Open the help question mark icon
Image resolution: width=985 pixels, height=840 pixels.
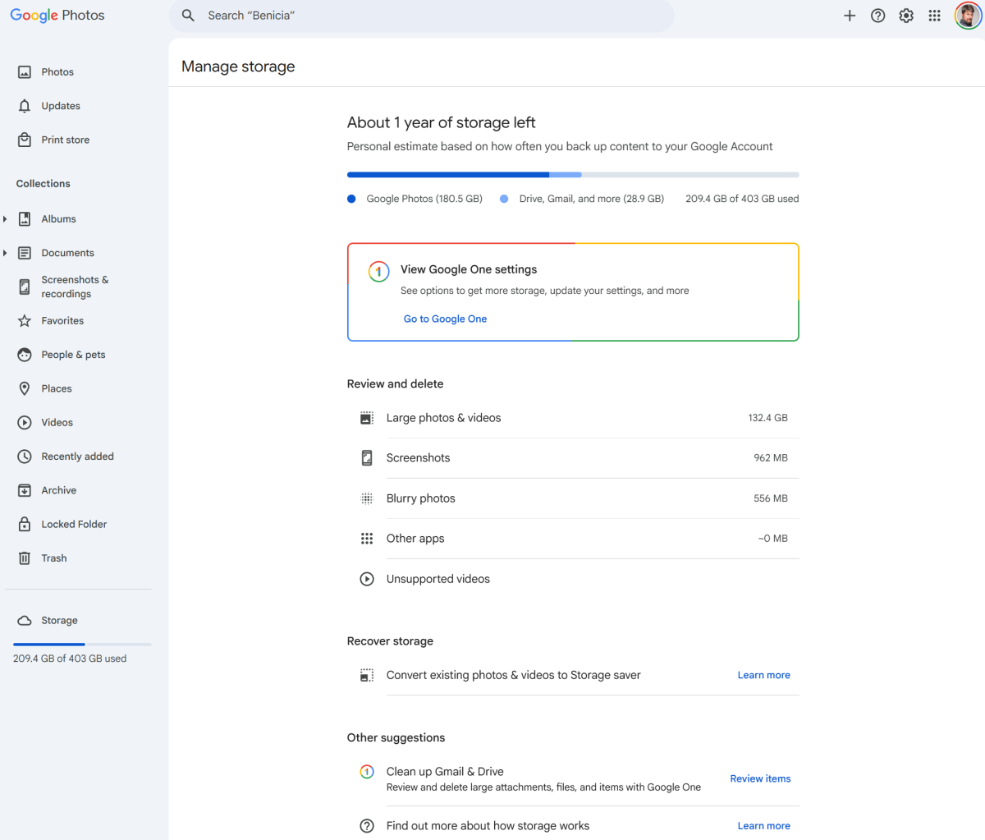pyautogui.click(x=878, y=16)
